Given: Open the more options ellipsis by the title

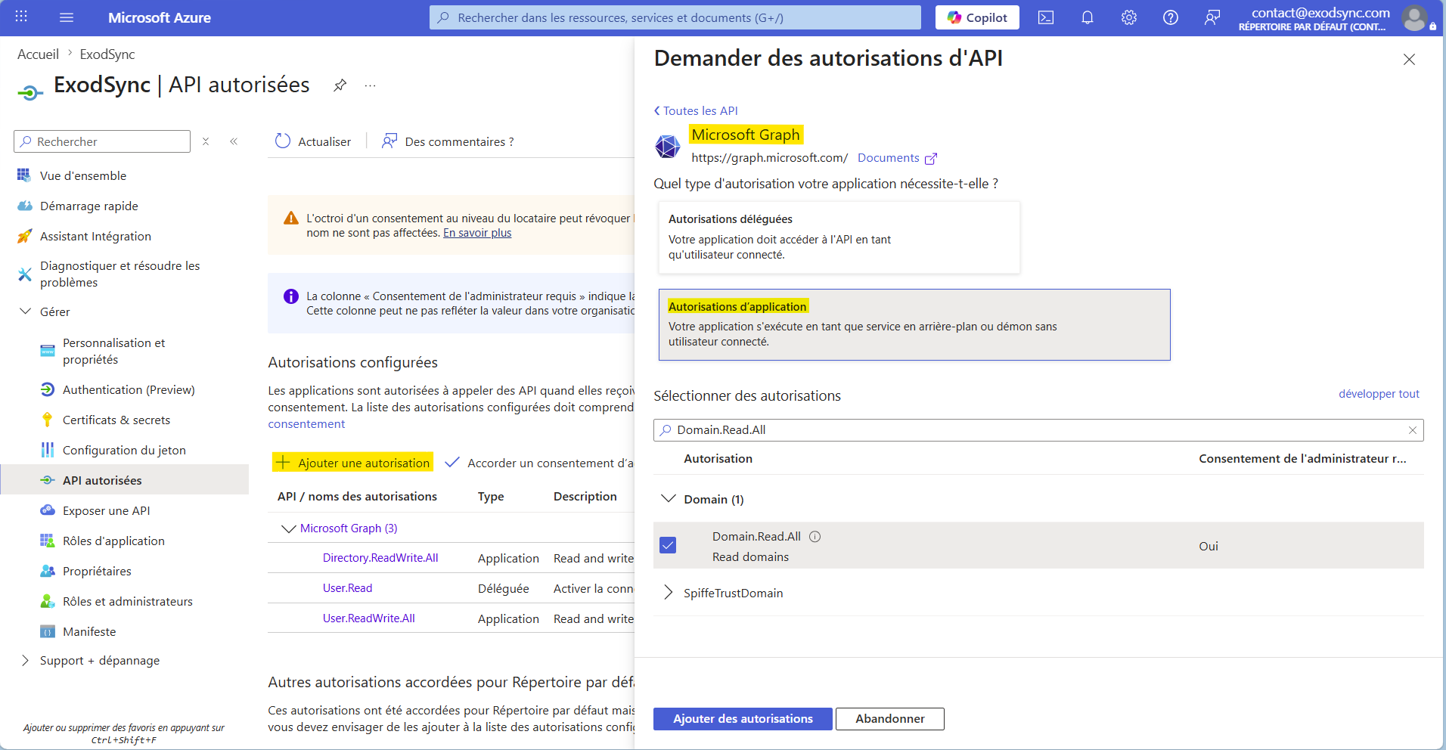Looking at the screenshot, I should tap(370, 85).
